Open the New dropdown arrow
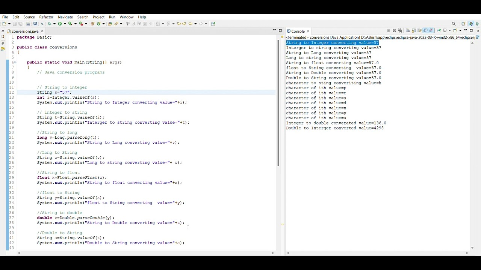The height and width of the screenshot is (270, 481). (x=9, y=24)
